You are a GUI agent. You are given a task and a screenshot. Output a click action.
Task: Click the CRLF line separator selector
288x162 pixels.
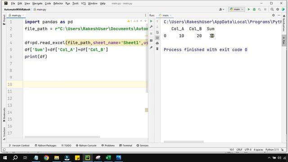(239, 150)
